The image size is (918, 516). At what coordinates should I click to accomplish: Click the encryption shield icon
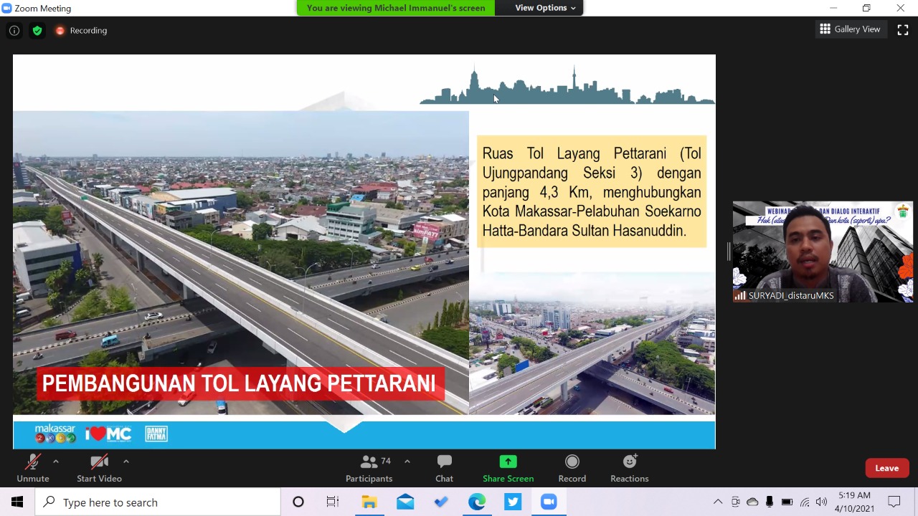[37, 30]
